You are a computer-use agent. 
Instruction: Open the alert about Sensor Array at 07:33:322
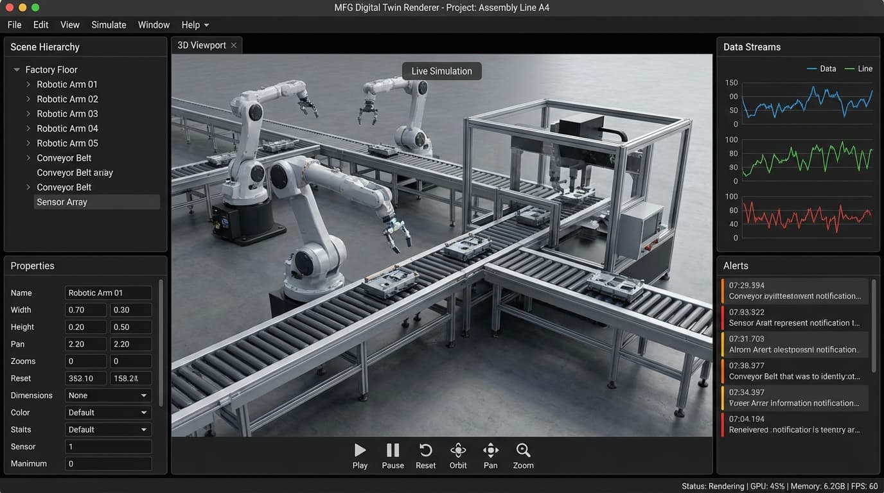tap(795, 317)
